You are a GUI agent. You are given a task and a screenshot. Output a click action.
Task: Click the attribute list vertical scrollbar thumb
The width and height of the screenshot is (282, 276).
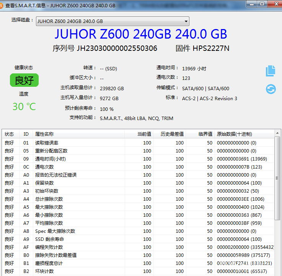277,178
